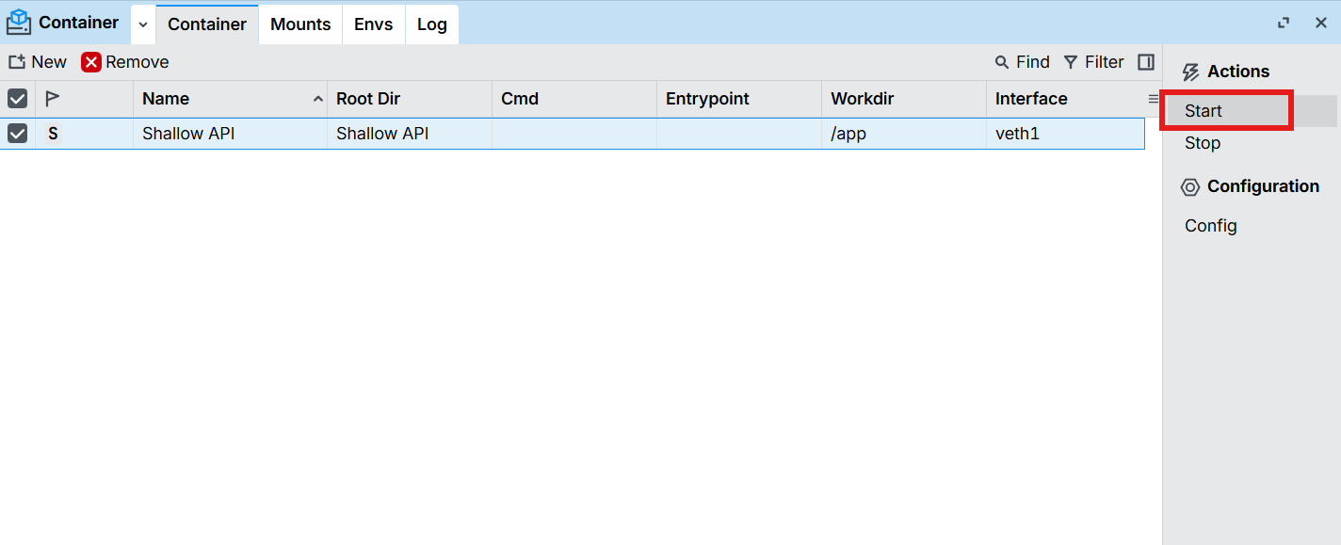Click the Find magnifier icon
Image resolution: width=1341 pixels, height=545 pixels.
pyautogui.click(x=1002, y=62)
